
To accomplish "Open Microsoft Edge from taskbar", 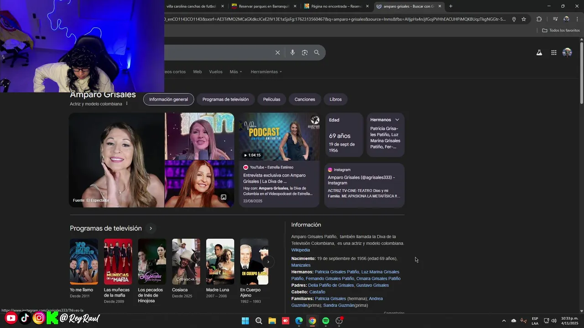I will click(299, 321).
